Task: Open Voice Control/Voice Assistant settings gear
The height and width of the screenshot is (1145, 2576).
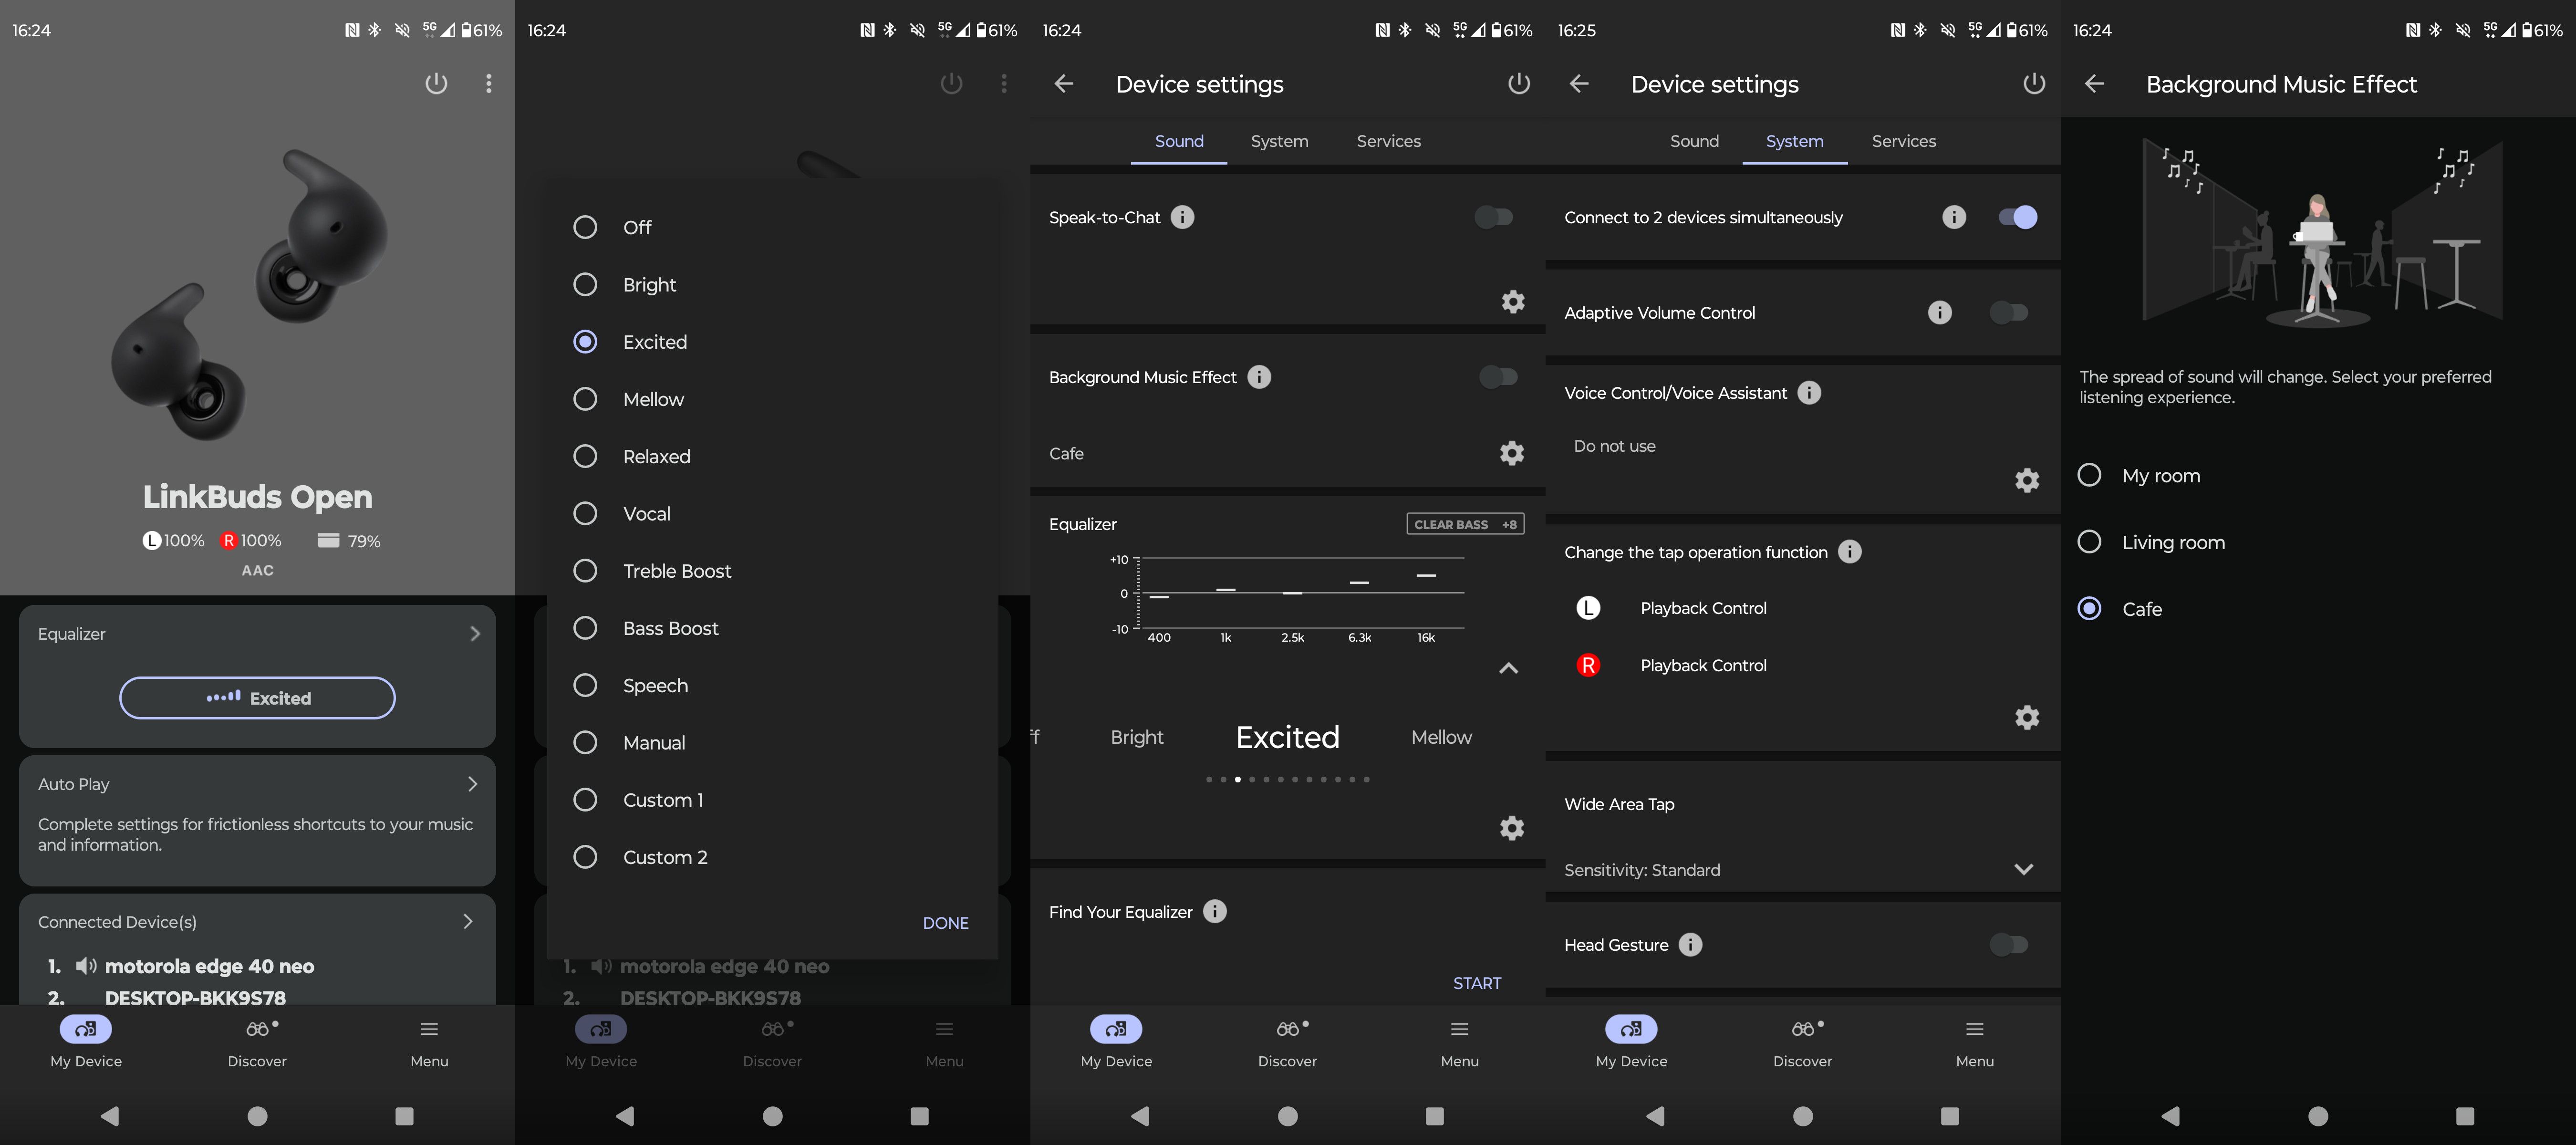Action: pos(2026,480)
